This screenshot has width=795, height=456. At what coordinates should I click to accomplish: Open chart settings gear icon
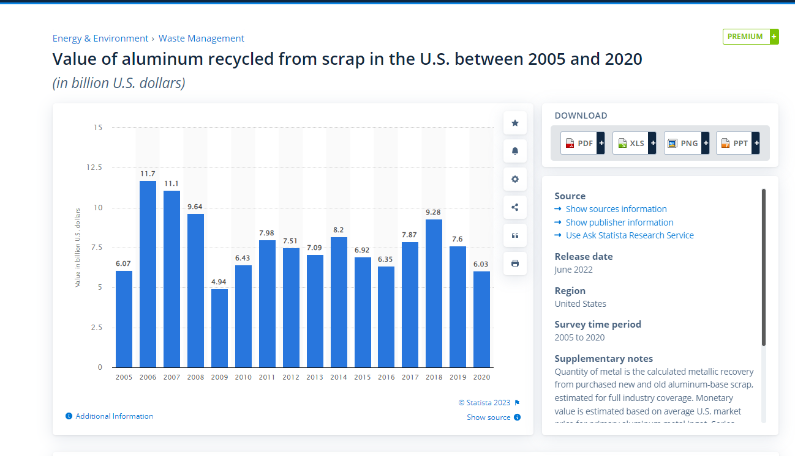click(x=514, y=179)
